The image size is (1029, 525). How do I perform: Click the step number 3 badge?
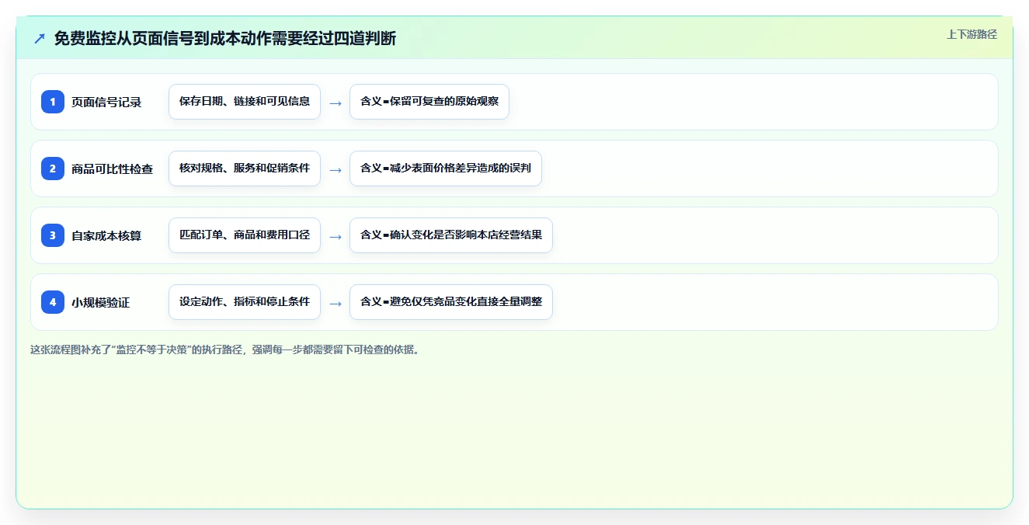tap(53, 235)
